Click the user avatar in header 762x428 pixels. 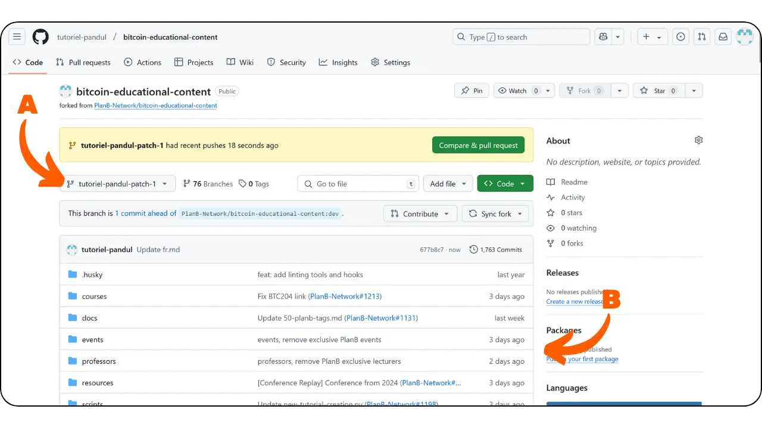(x=745, y=37)
